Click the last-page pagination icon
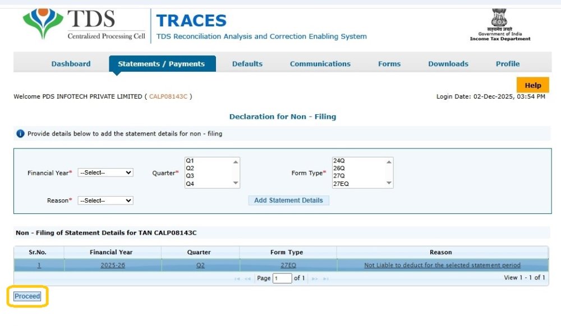561x326 pixels. click(x=325, y=278)
